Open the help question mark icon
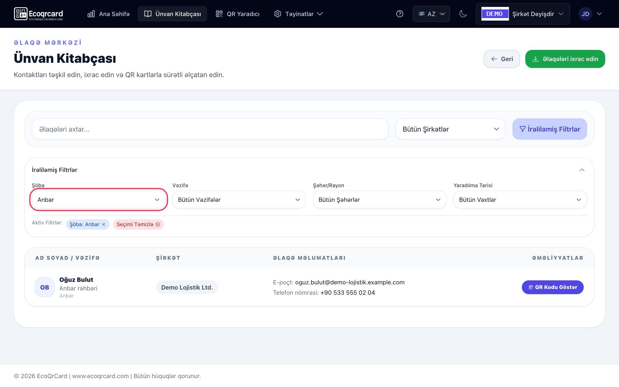The width and height of the screenshot is (619, 387). click(399, 14)
